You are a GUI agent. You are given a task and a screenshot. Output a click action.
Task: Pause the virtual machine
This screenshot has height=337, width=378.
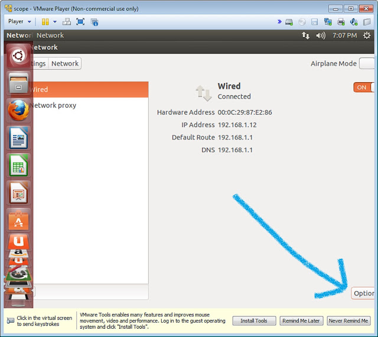point(45,22)
